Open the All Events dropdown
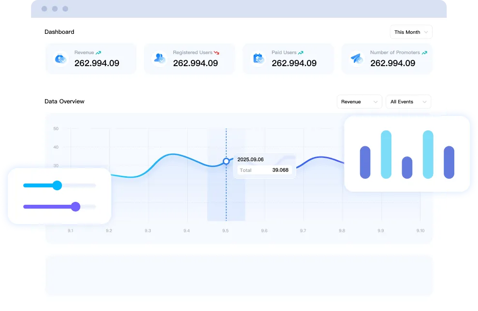This screenshot has width=478, height=311. coord(408,102)
